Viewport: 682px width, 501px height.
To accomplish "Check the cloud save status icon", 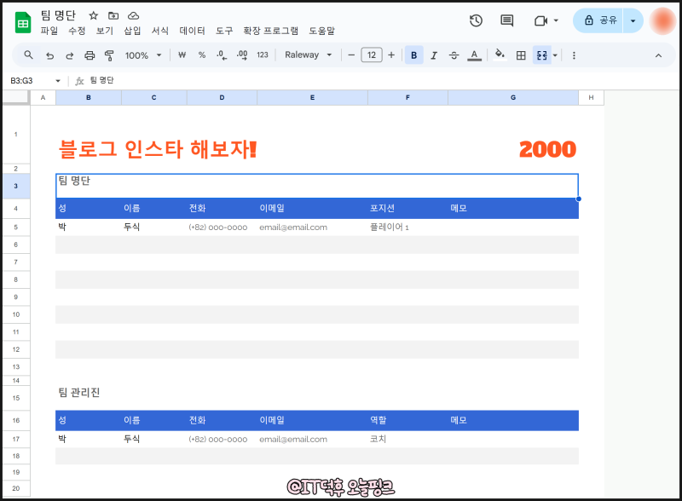I will click(x=133, y=15).
